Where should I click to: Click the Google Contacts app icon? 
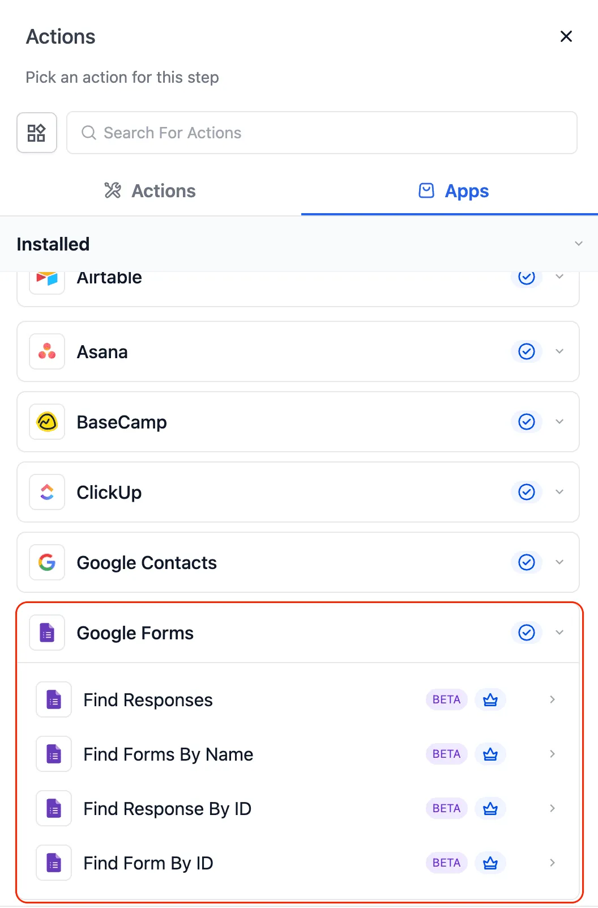pyautogui.click(x=46, y=562)
